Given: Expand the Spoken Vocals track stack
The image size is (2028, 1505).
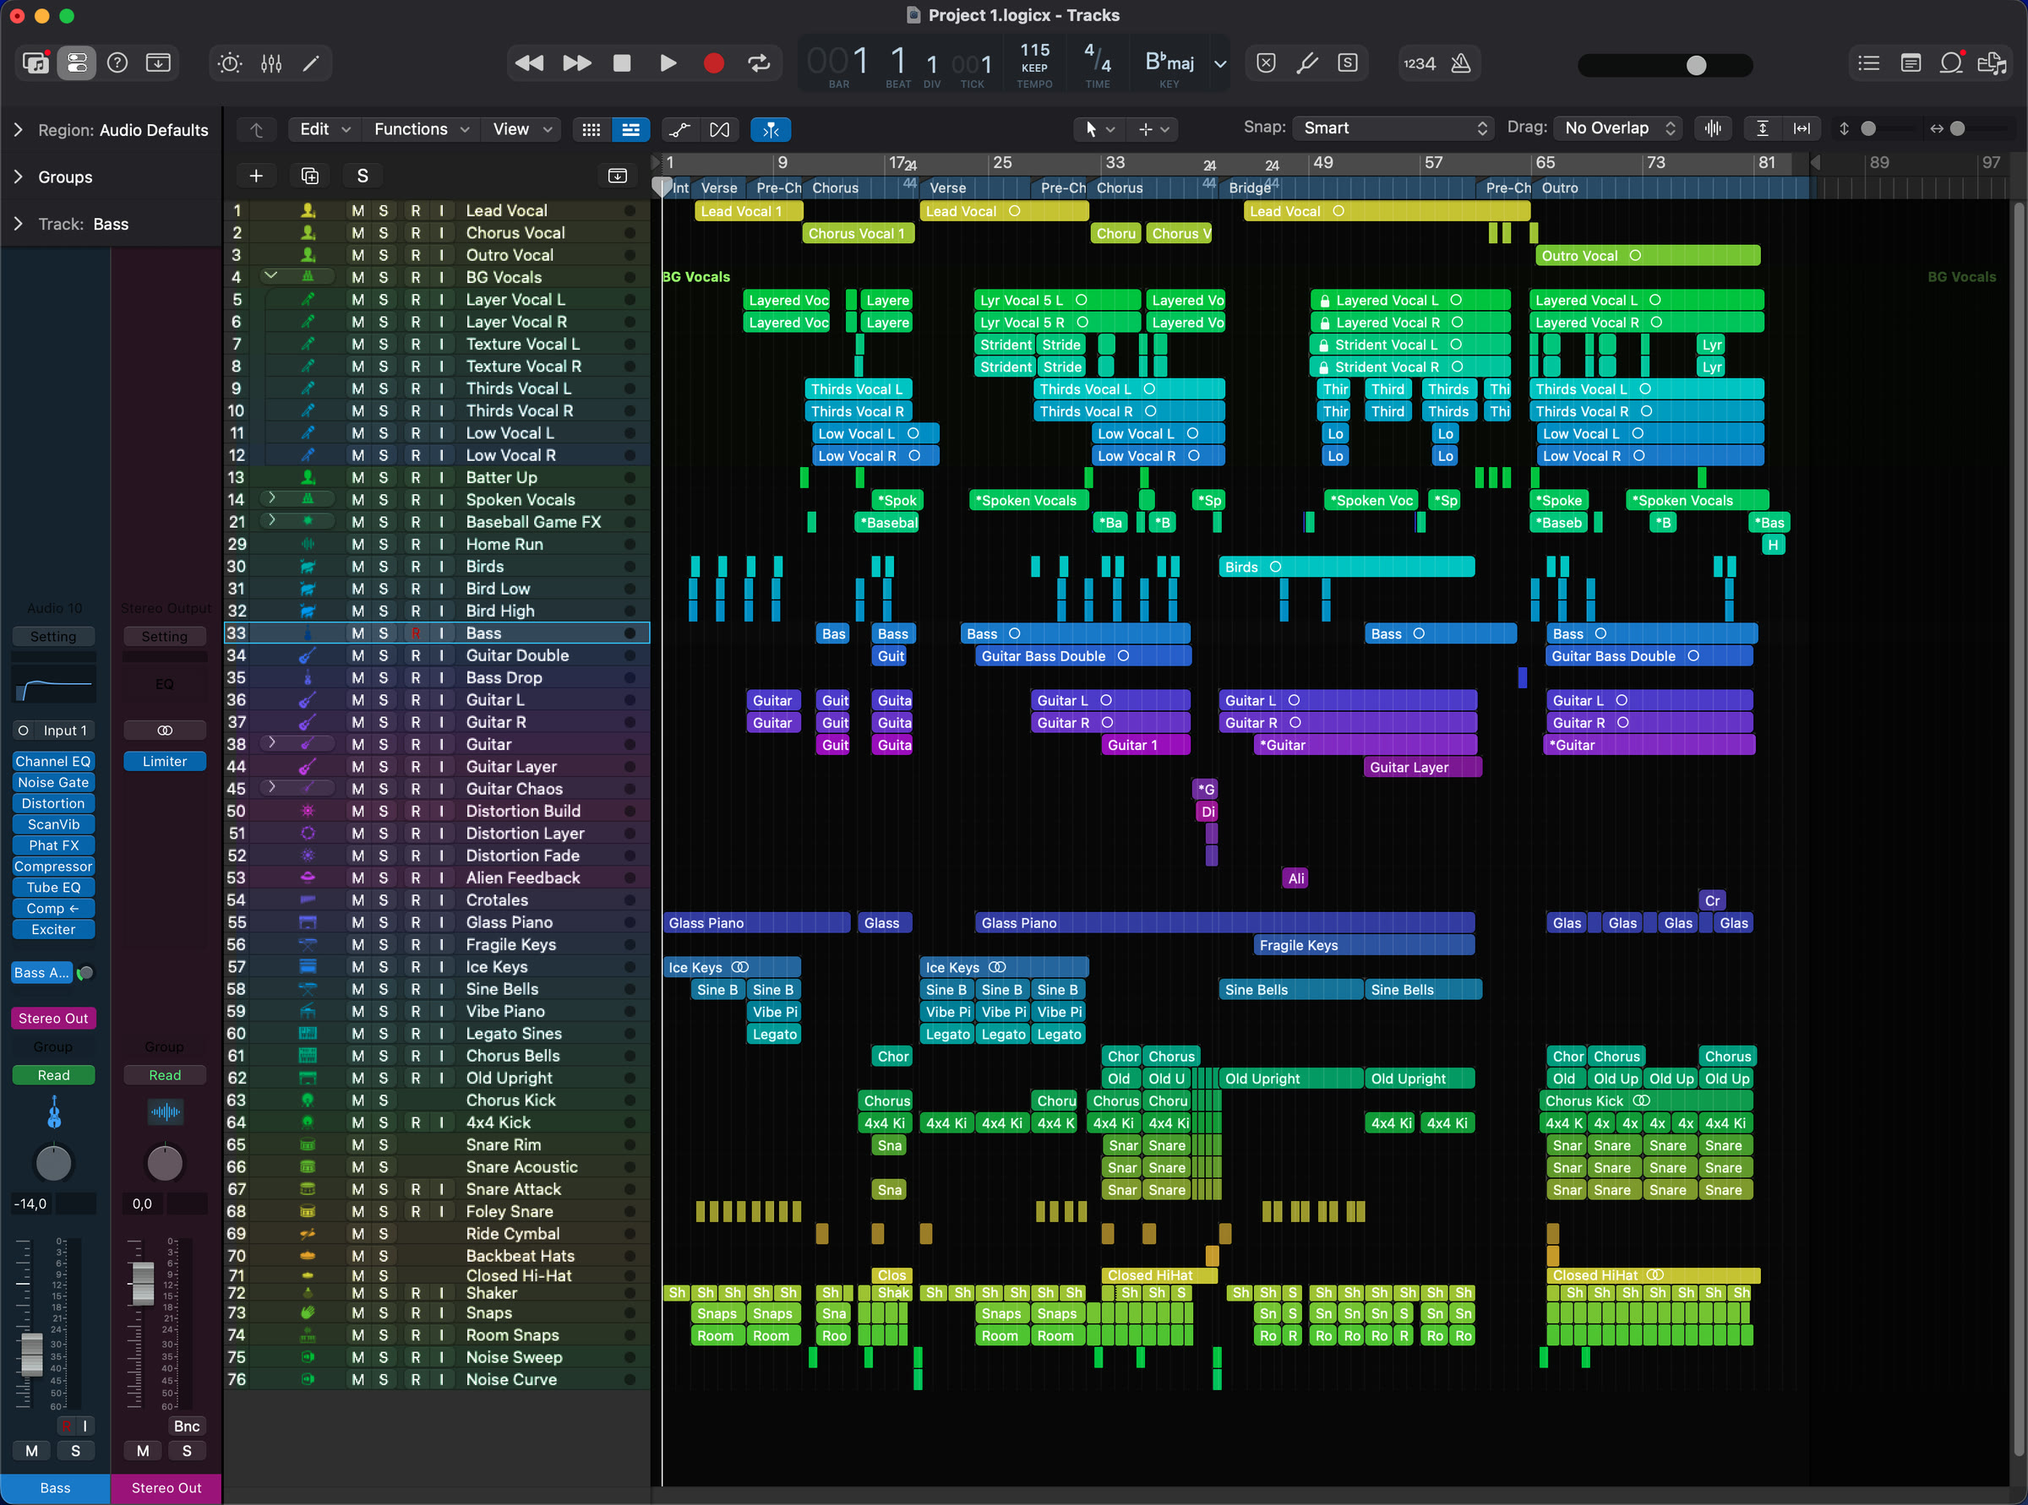Looking at the screenshot, I should click(x=270, y=498).
